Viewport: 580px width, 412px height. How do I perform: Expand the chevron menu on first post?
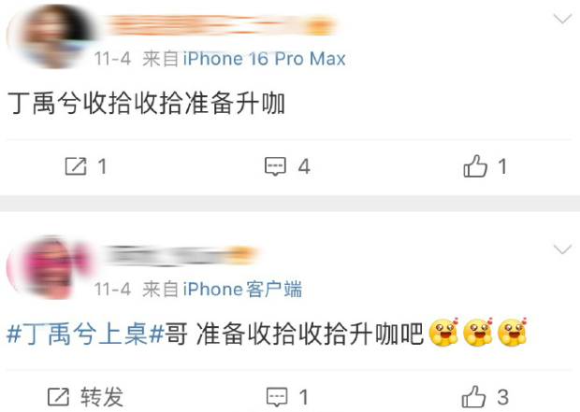[x=562, y=19]
